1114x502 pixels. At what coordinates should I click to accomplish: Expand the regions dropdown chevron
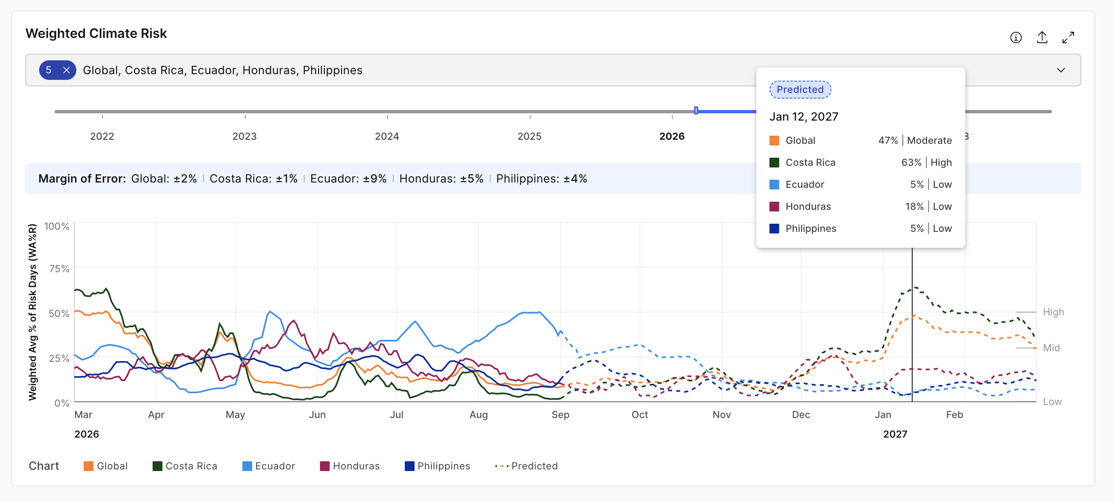1061,70
